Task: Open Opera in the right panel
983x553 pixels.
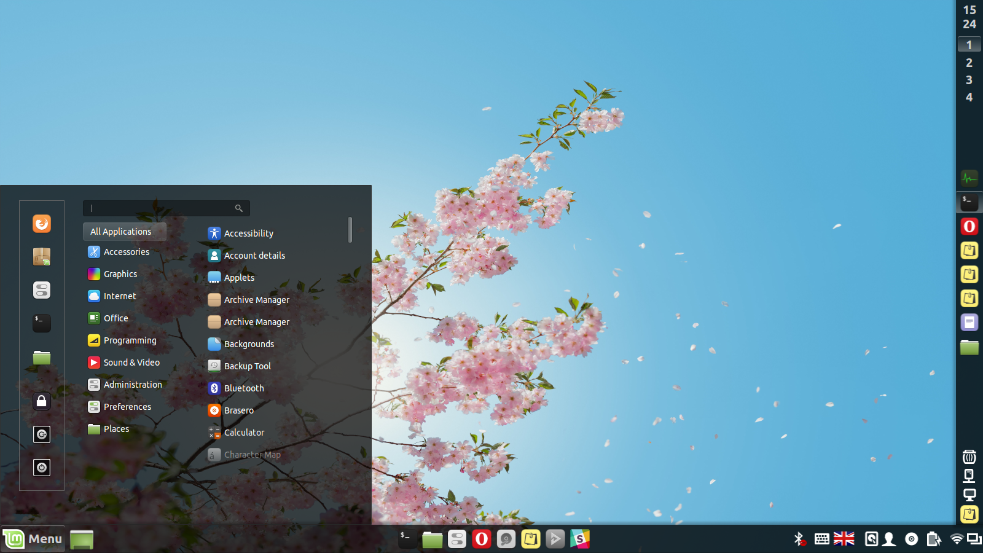Action: click(969, 227)
